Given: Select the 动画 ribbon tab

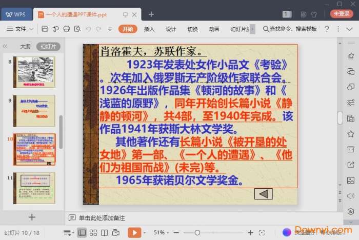Looking at the screenshot, I should (214, 29).
